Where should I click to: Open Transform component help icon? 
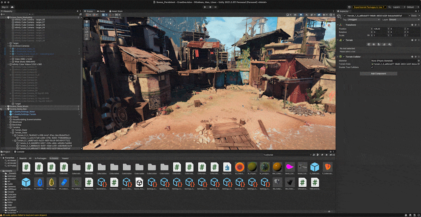(412, 25)
